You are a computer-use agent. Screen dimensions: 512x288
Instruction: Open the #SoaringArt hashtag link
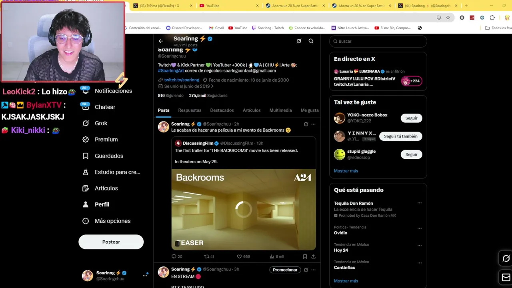click(171, 71)
